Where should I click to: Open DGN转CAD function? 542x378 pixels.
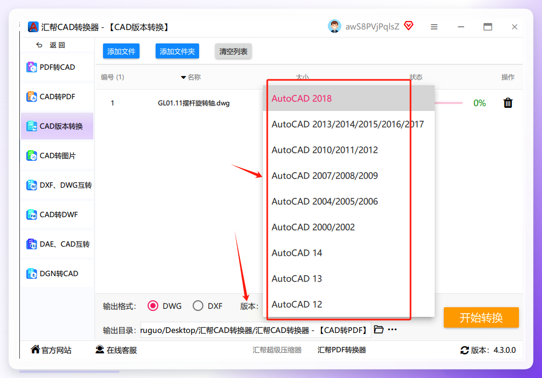point(57,273)
